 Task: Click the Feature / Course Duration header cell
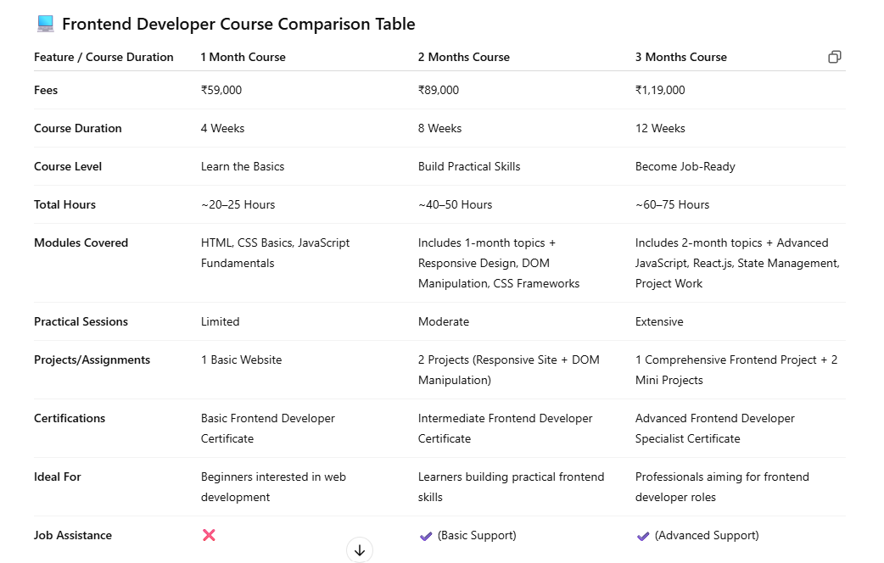coord(104,57)
